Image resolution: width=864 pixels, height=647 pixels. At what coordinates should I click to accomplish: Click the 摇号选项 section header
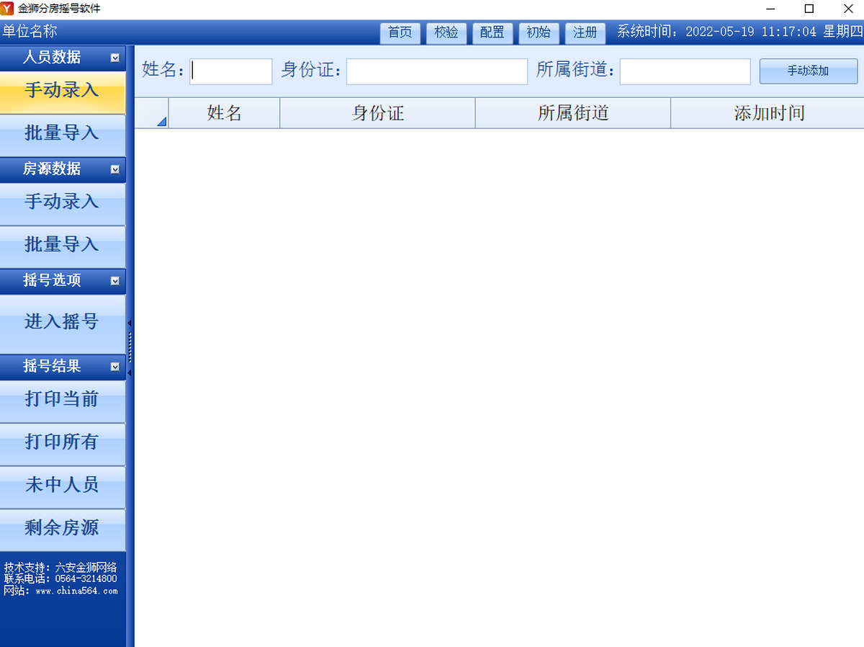point(63,281)
